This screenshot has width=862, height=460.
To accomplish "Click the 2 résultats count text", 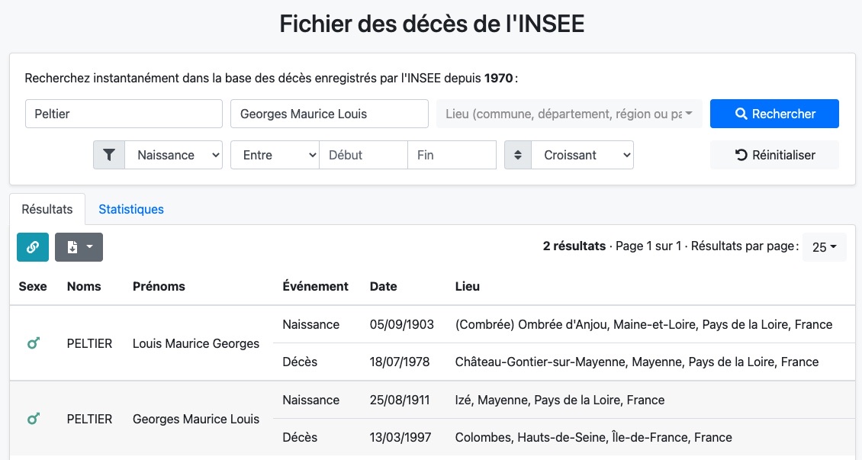I will coord(574,246).
